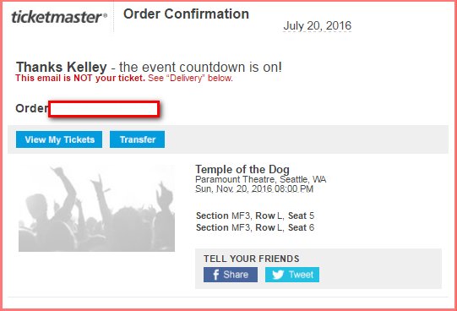
Task: Tweet about the event
Action: click(292, 275)
